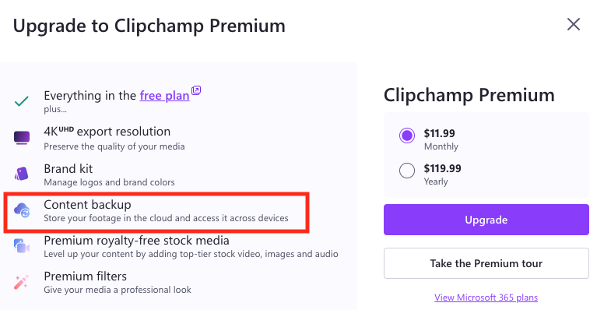Click the Brand kit swatch icon

click(x=22, y=174)
